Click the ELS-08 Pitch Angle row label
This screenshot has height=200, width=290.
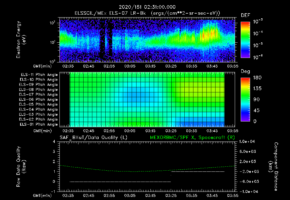[x=39, y=90]
